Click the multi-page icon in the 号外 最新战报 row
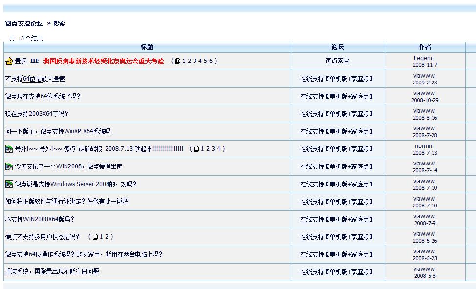The height and width of the screenshot is (289, 476). coord(196,149)
